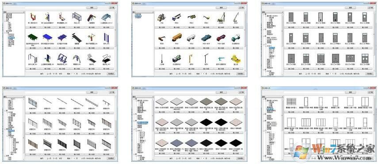This screenshot has height=164, width=378.
Task: Click list mode button in door window
Action: (x=370, y=74)
